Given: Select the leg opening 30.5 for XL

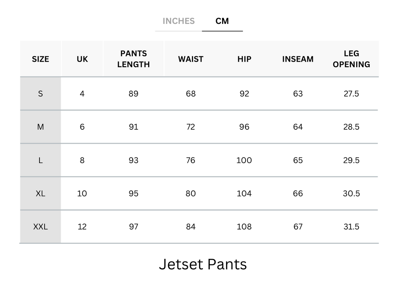Looking at the screenshot, I should click(352, 193).
